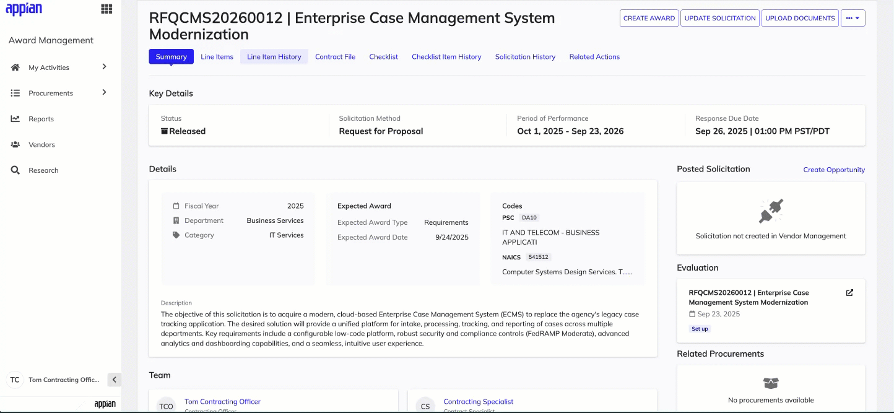The height and width of the screenshot is (413, 894).
Task: Collapse the sidebar with the arrow button
Action: (114, 380)
